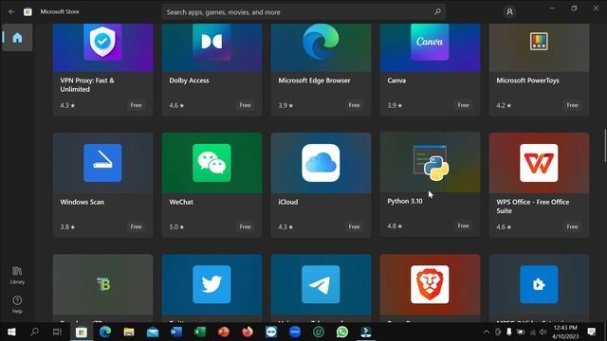
Task: Click Free button on Microsoft Edge Browser card
Action: [x=354, y=105]
